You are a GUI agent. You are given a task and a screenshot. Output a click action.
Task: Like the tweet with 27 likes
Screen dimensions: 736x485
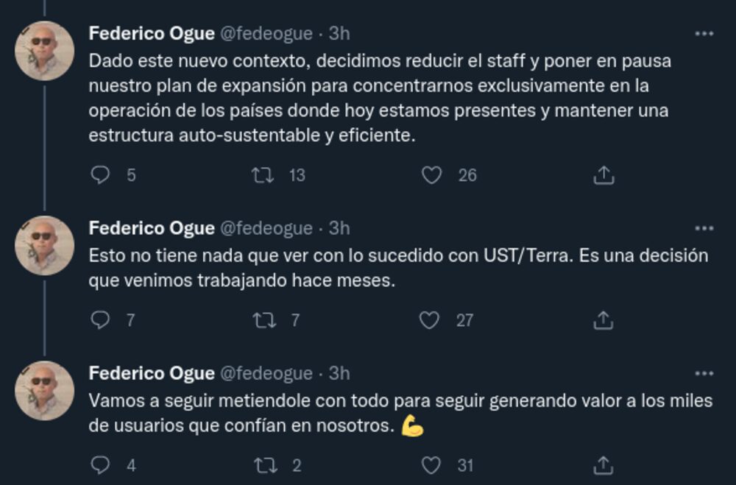430,320
